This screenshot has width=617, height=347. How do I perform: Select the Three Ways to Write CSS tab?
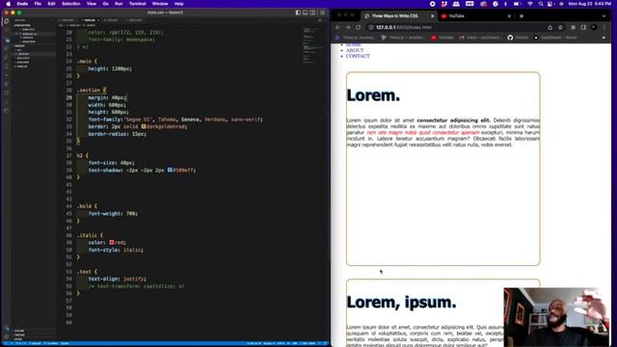tap(397, 16)
